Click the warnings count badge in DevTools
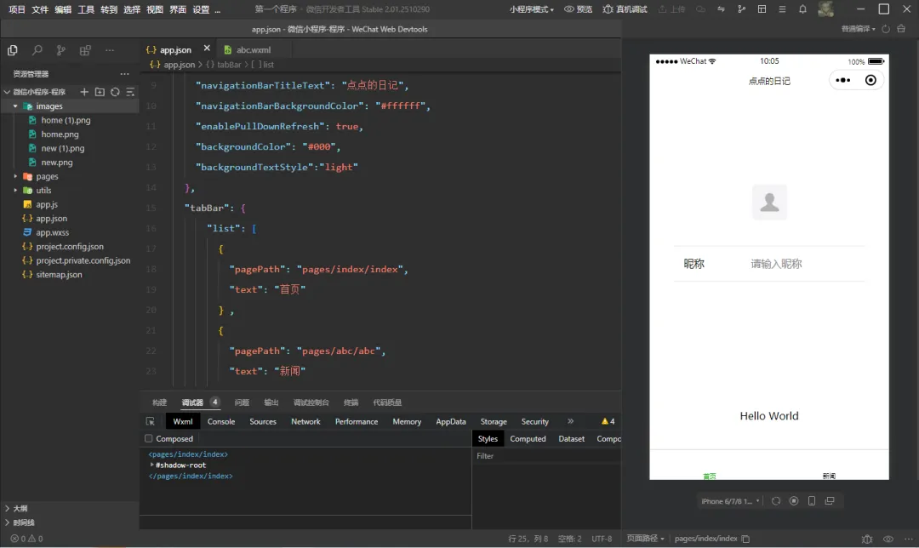 click(608, 421)
